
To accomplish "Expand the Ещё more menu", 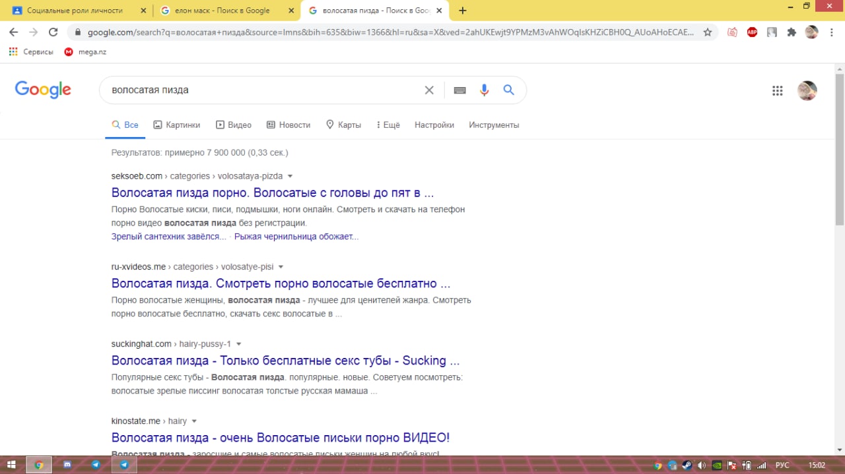I will click(x=388, y=125).
